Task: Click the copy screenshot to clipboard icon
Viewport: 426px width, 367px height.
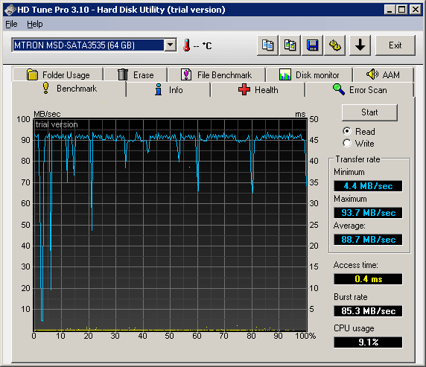Action: click(x=290, y=45)
